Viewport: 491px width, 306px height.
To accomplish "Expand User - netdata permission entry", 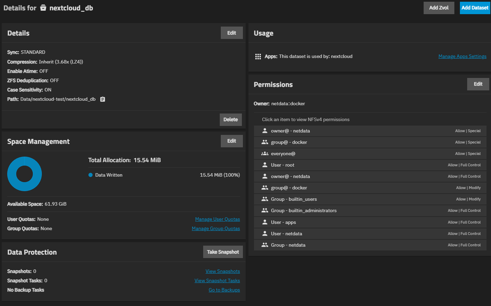I will 370,234.
